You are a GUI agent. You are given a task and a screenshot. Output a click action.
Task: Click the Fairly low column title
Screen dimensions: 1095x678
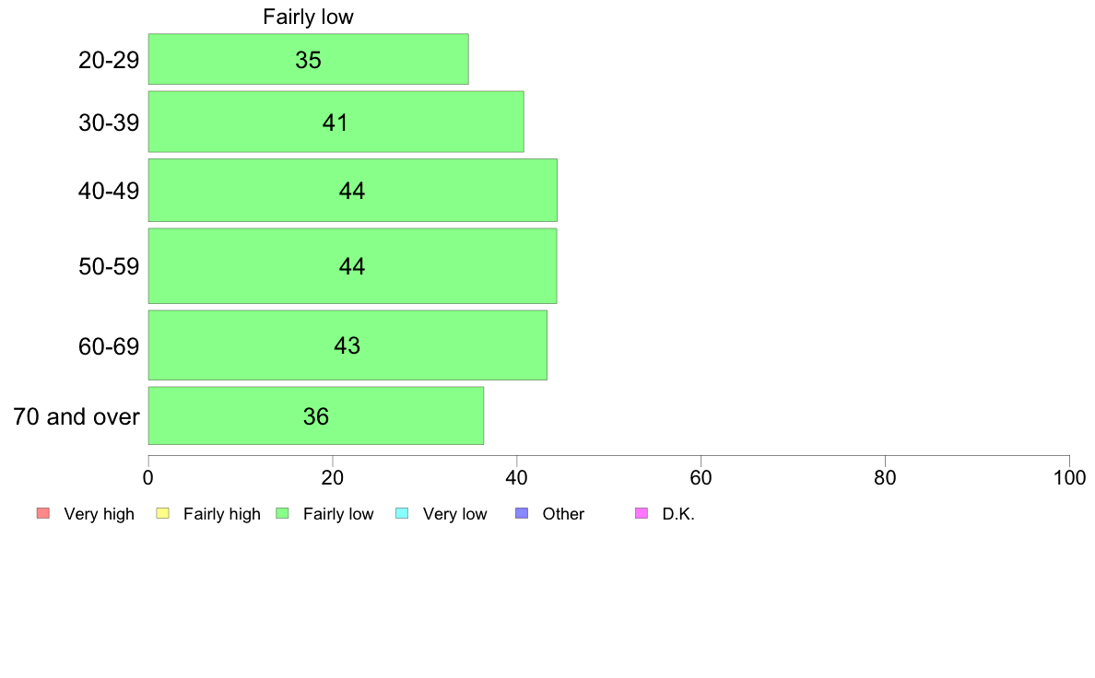click(x=308, y=17)
